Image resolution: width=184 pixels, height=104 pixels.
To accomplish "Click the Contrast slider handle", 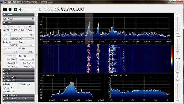I will (178, 51).
